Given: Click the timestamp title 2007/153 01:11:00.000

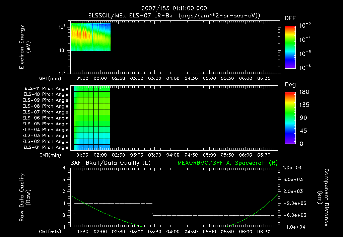Looking at the screenshot, I should coord(174,8).
